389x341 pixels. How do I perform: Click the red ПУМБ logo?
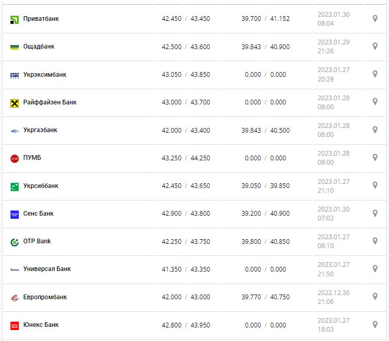(x=15, y=158)
